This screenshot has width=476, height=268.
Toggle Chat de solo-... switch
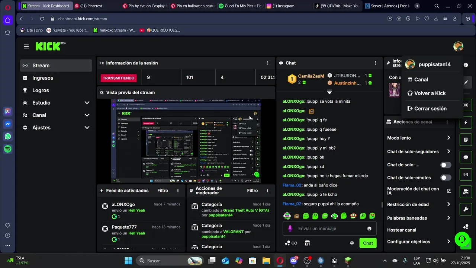tap(446, 165)
